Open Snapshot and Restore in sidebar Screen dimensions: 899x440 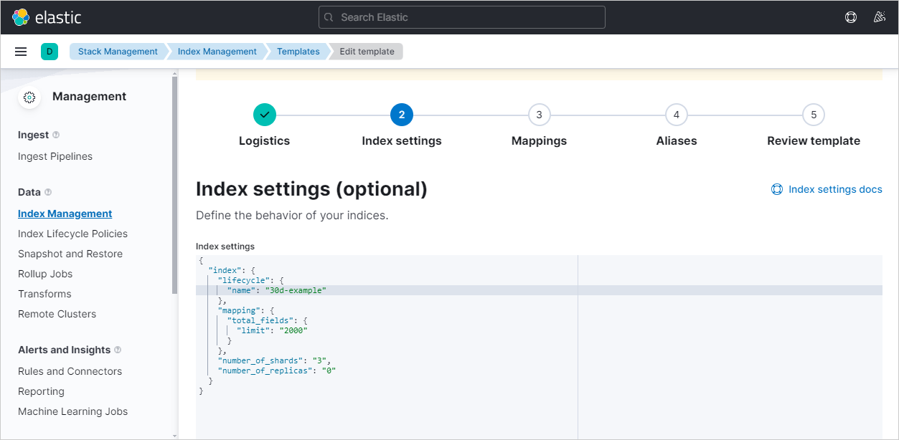click(70, 254)
